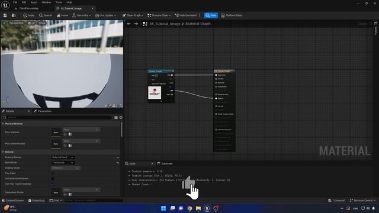Click the Opacity input pin on material node
The width and height of the screenshot is (379, 213).
click(216, 98)
